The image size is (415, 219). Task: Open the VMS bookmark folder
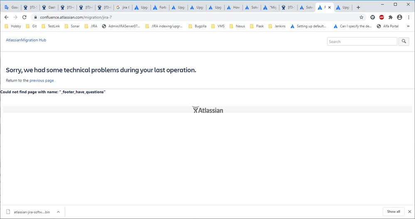(218, 26)
